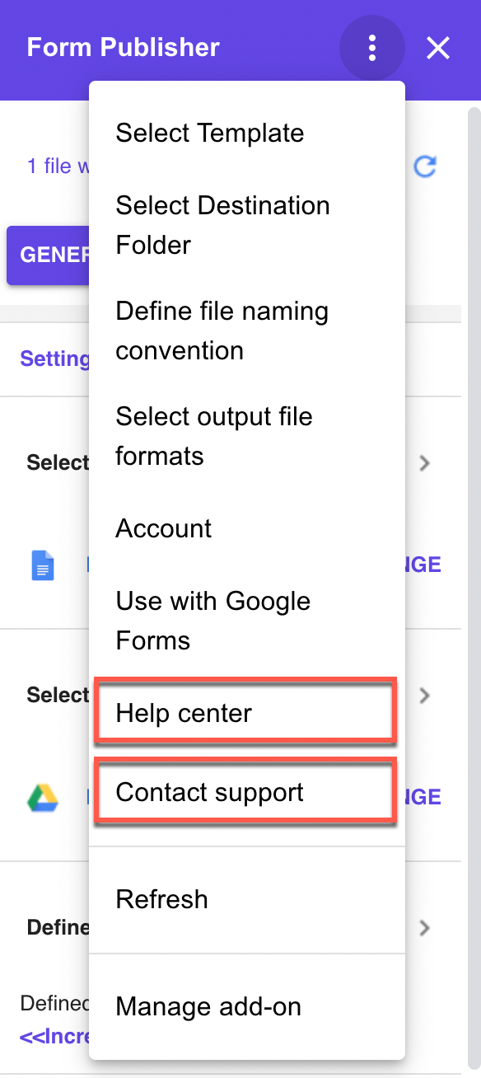
Task: Open the three-dot overflow menu icon
Action: (x=372, y=48)
